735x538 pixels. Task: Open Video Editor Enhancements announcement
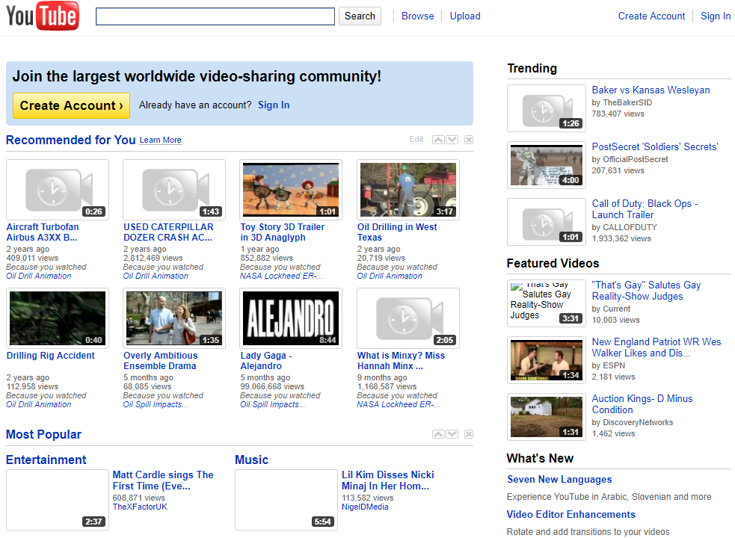571,515
